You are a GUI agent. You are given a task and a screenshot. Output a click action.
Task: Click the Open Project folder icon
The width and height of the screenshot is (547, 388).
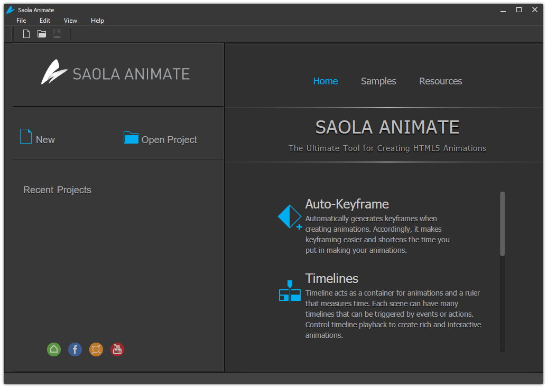click(x=130, y=137)
